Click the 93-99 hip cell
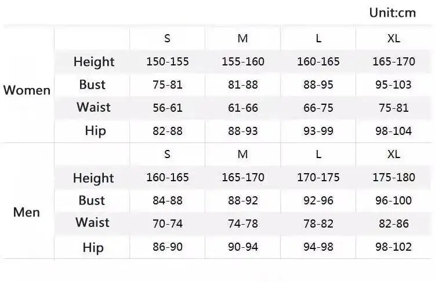The image size is (435, 282). tap(318, 131)
